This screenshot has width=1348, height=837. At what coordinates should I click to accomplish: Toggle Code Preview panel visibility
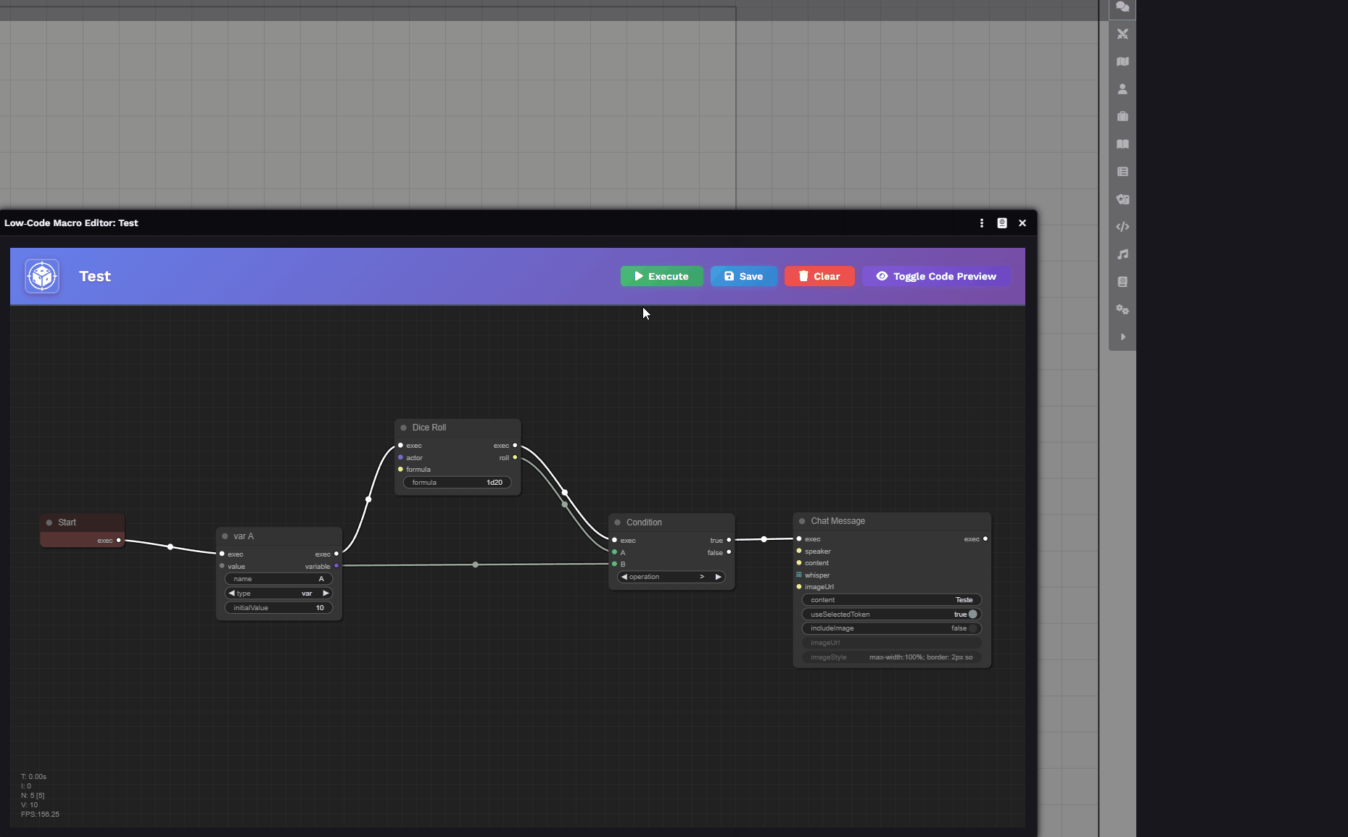(936, 276)
